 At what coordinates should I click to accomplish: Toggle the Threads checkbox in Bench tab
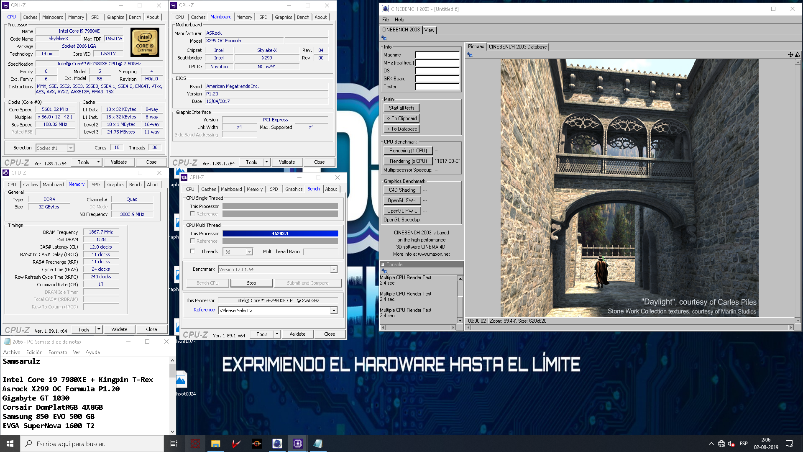192,252
